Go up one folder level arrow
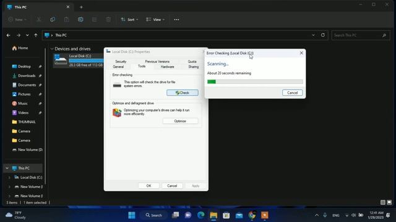Screen dimensions: 396x222 [36, 35]
